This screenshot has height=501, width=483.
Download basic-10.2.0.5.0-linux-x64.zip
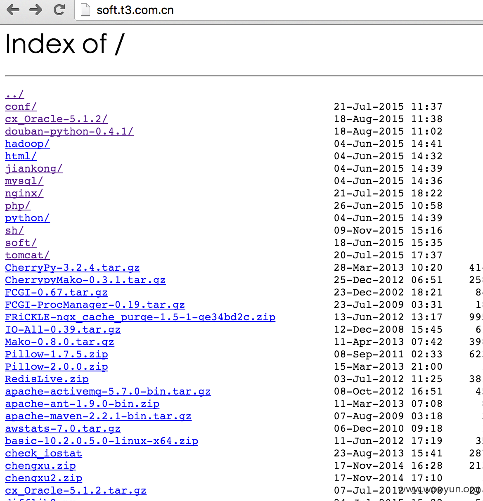coord(102,441)
